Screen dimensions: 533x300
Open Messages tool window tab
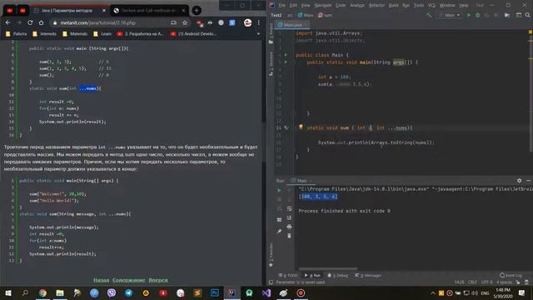coord(368,276)
